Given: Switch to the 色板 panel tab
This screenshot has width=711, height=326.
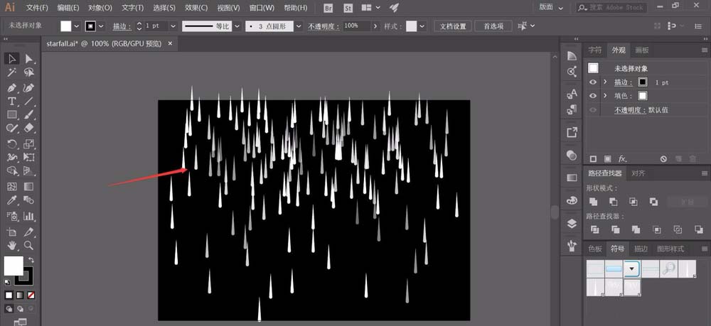Looking at the screenshot, I should point(595,249).
